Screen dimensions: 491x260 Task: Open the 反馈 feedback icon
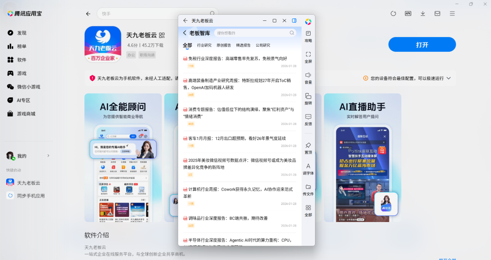308,117
